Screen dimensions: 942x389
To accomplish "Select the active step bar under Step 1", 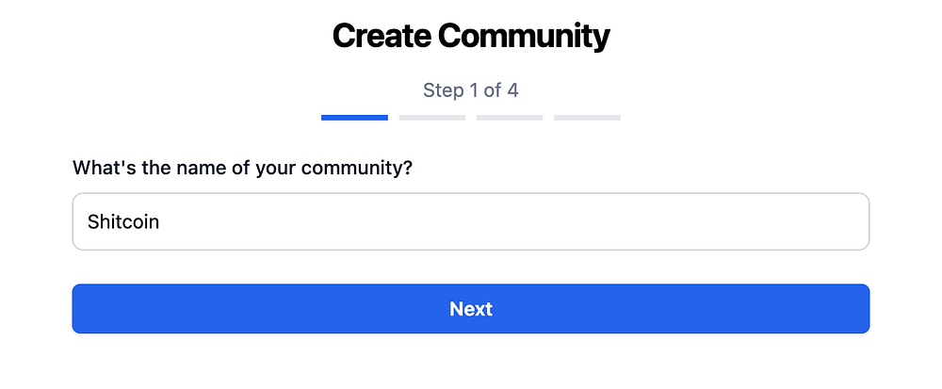I will click(354, 118).
